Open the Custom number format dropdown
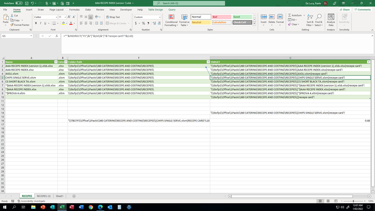 [160, 17]
